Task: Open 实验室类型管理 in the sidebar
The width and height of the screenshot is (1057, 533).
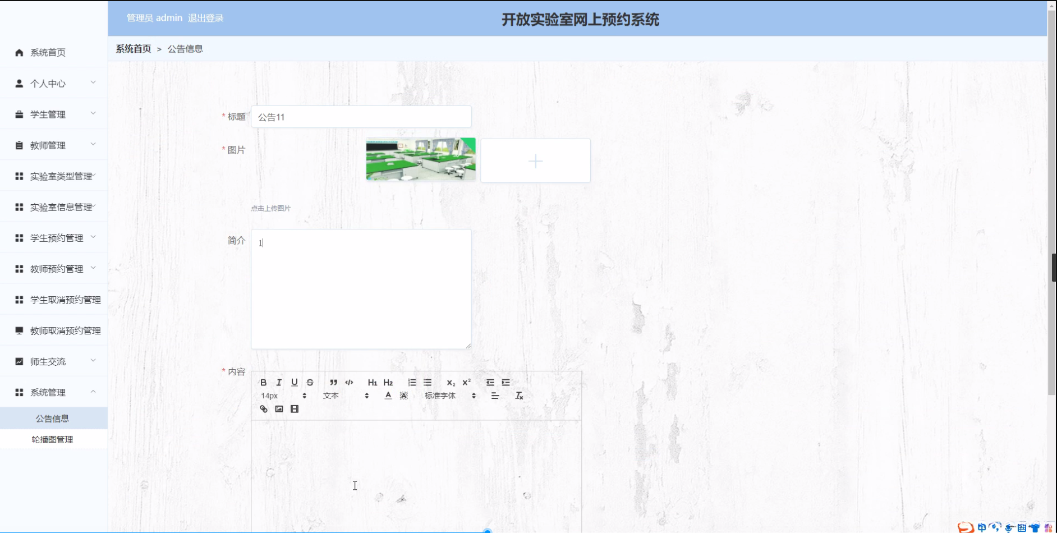Action: tap(54, 176)
